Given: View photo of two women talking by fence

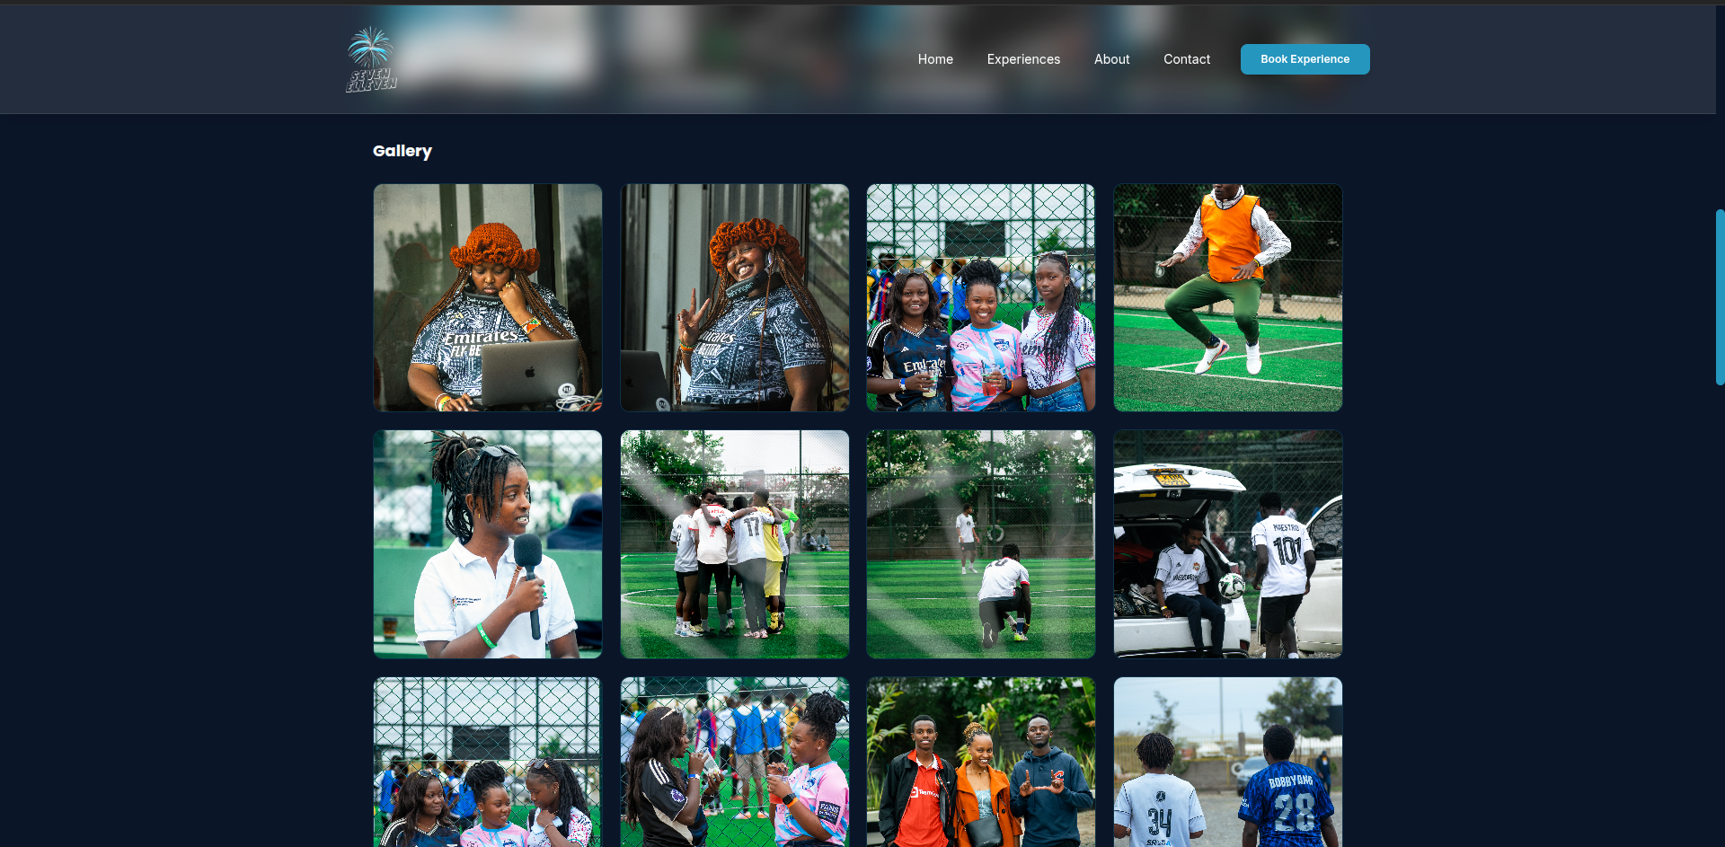Looking at the screenshot, I should (735, 762).
